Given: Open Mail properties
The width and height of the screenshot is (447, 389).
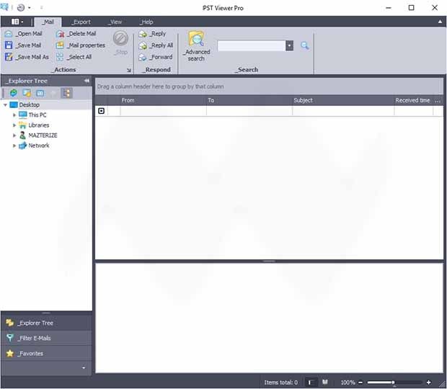Looking at the screenshot, I should [81, 45].
